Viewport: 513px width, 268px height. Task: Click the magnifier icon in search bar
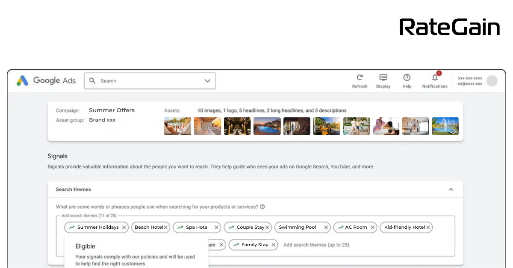pos(92,81)
